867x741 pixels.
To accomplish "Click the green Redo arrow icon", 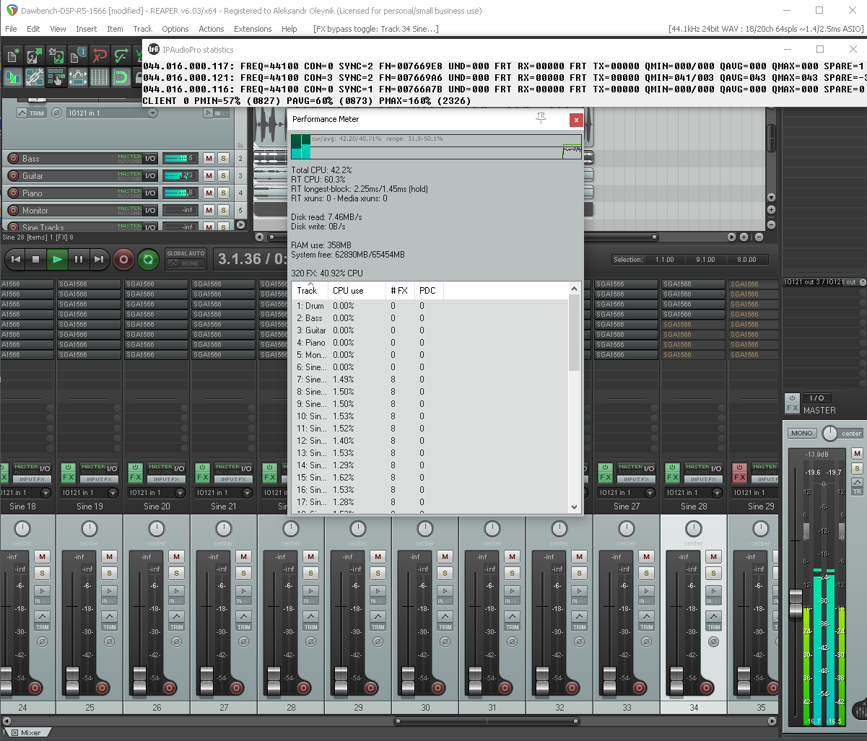I will point(121,55).
